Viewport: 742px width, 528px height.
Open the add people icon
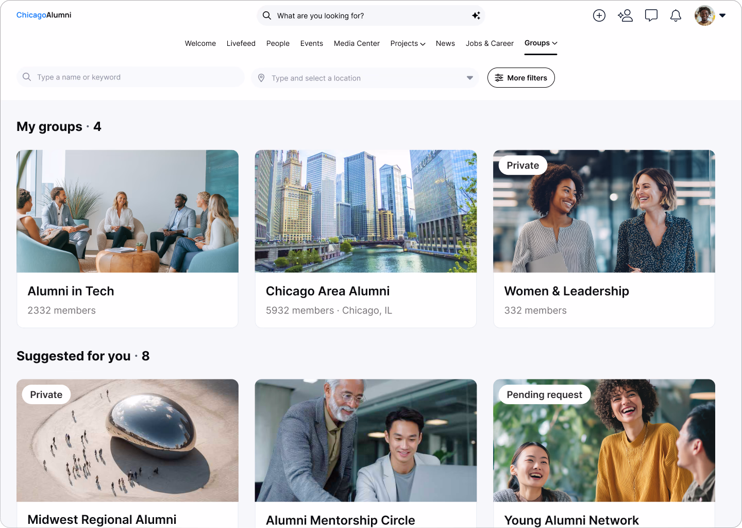coord(625,15)
